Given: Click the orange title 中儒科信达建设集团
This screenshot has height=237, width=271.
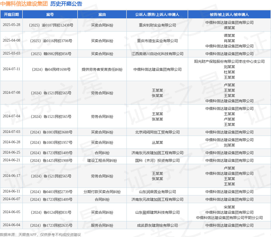Looking at the screenshot, I should 24,4.
